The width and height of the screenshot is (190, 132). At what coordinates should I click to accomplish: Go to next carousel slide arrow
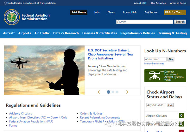coord(127,92)
